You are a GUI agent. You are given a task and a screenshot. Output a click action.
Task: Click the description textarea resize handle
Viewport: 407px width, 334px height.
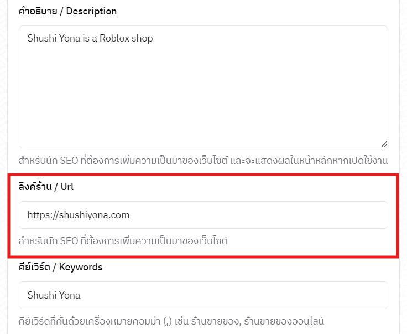(x=383, y=143)
